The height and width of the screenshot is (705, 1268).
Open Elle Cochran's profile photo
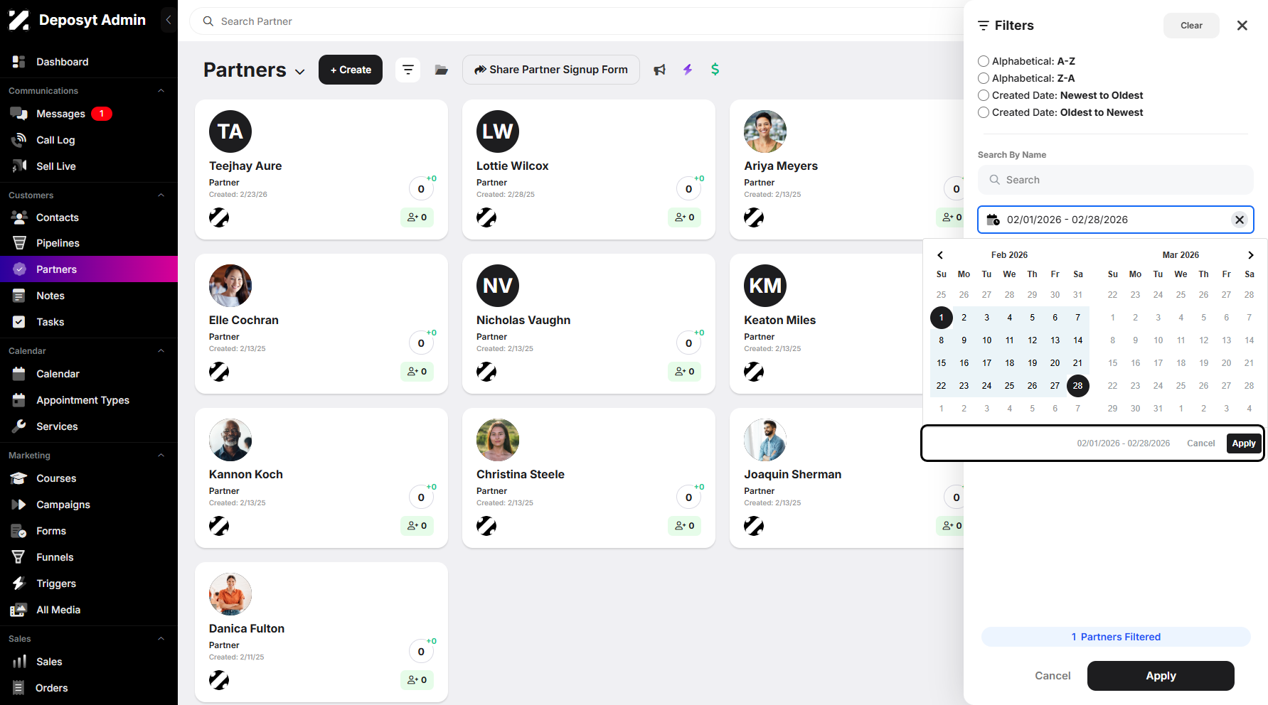pos(230,286)
